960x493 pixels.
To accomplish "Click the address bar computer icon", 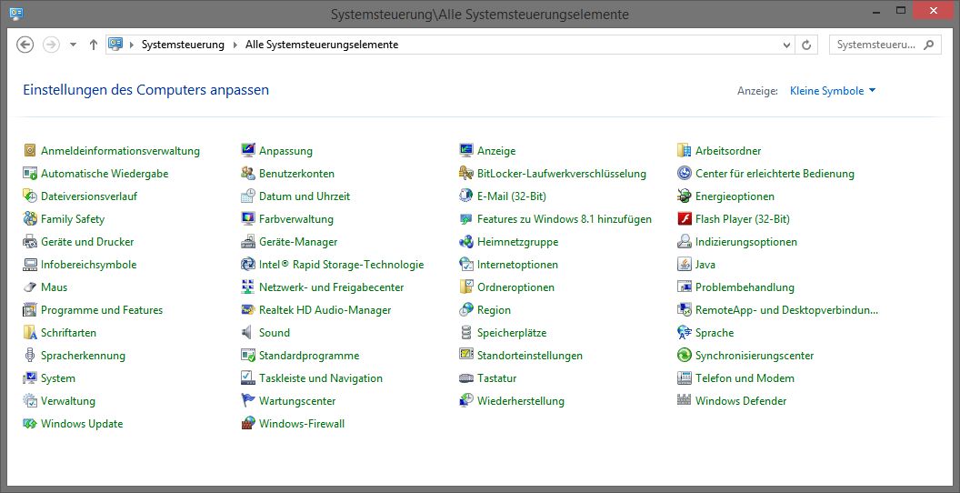I will (115, 44).
